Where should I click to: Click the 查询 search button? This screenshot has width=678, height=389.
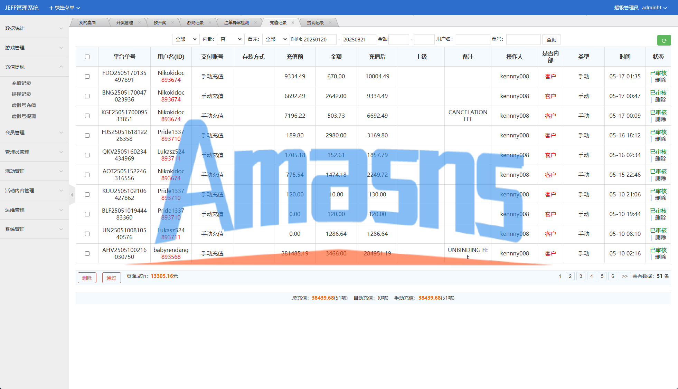[x=551, y=40]
